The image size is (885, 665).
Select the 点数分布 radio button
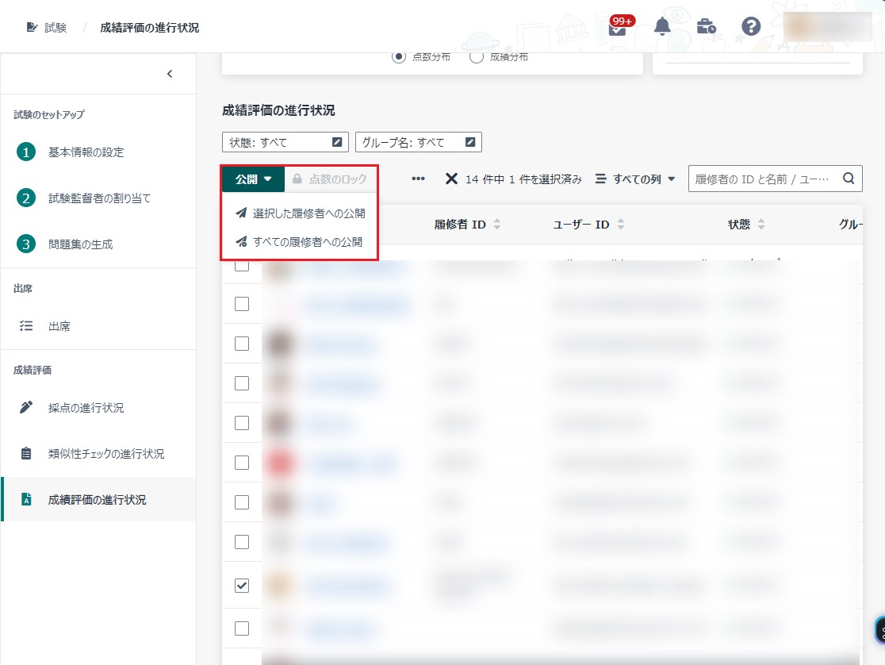pos(398,56)
